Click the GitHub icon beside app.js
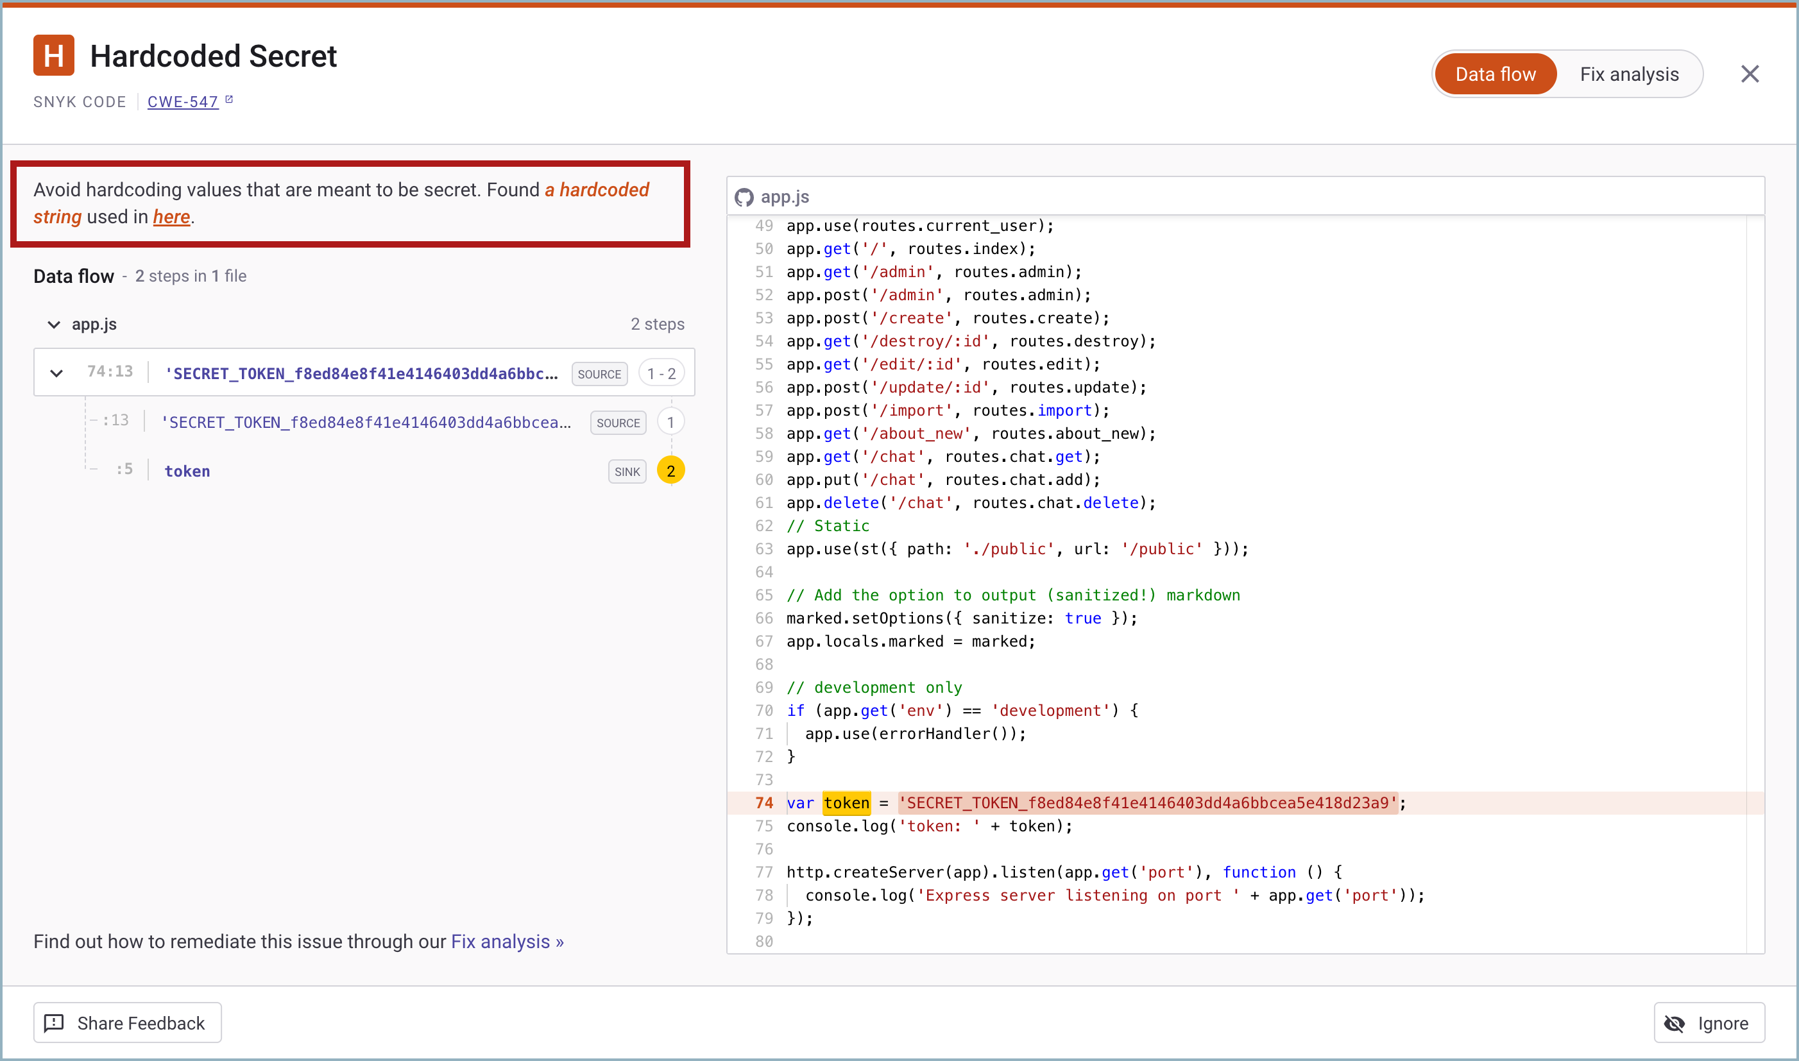 point(743,198)
